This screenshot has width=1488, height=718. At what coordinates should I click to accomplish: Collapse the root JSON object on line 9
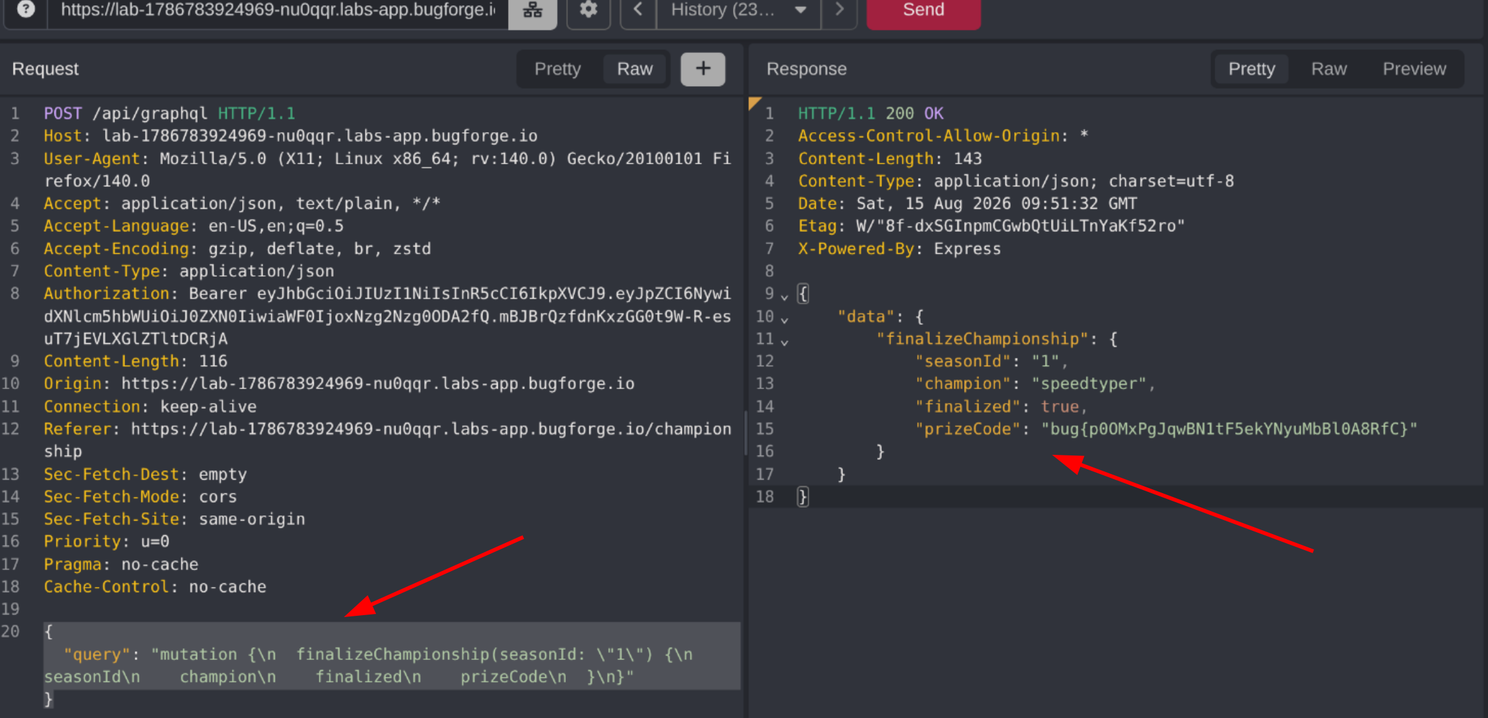(x=784, y=295)
